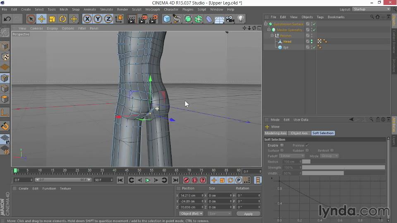Add a deformer object icon
This screenshot has width=397, height=223.
click(209, 19)
